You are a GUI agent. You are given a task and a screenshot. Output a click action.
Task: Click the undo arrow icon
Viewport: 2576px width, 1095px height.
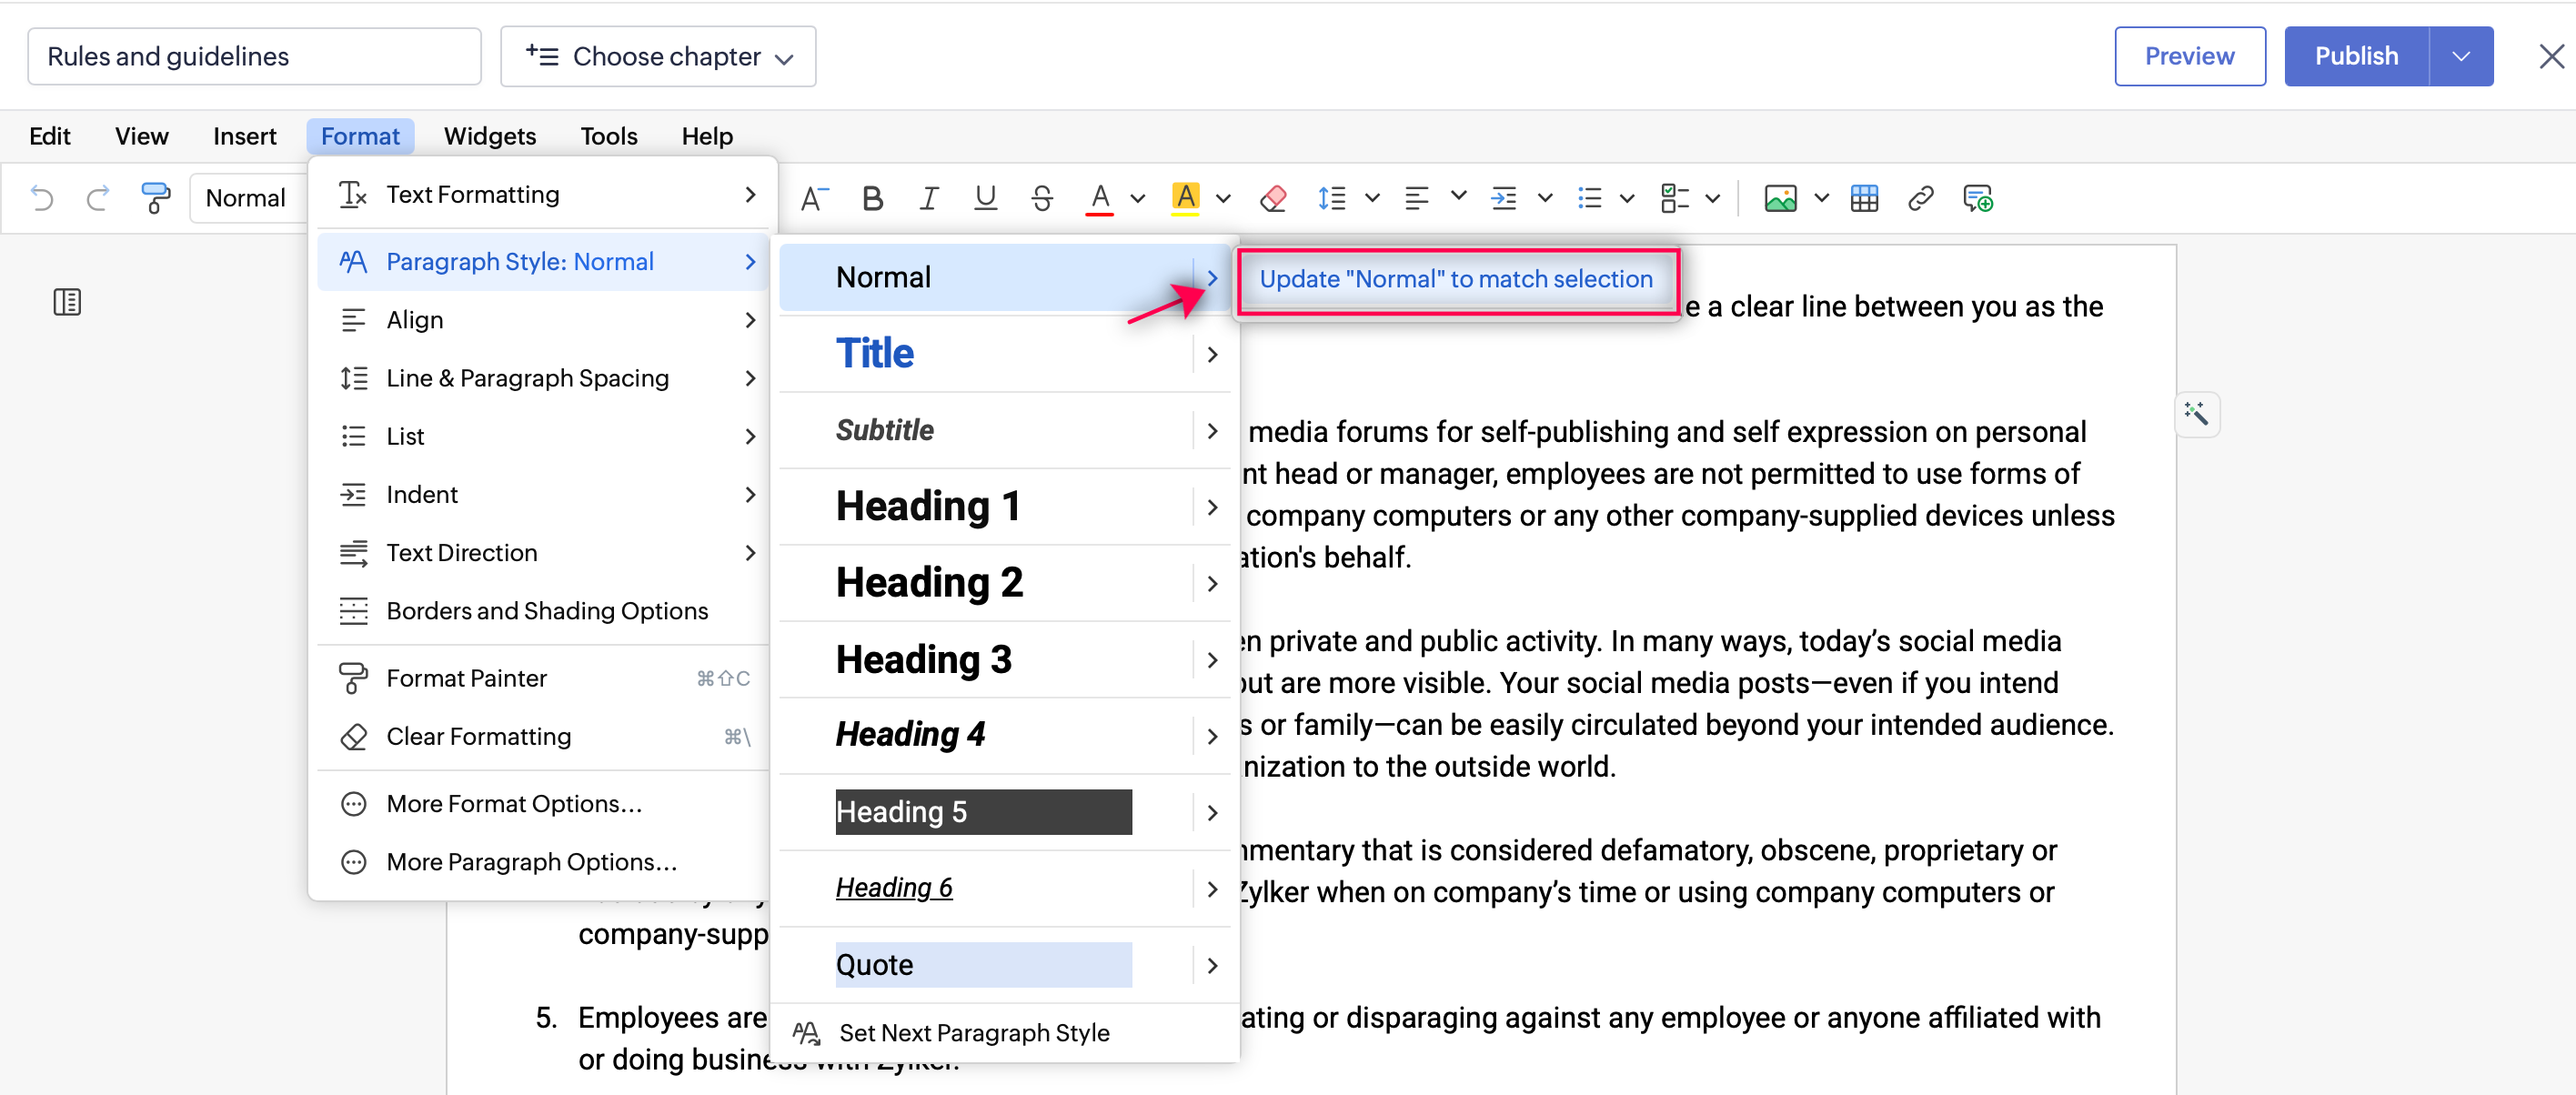[42, 198]
